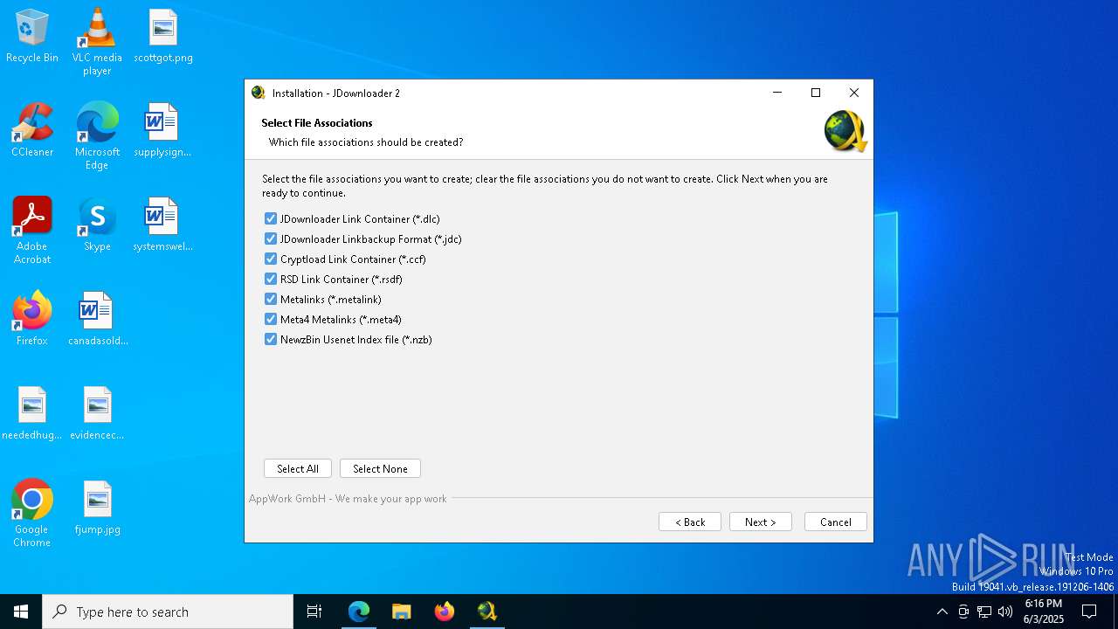Select Google Chrome desktop shortcut
Image resolution: width=1118 pixels, height=629 pixels.
(32, 514)
